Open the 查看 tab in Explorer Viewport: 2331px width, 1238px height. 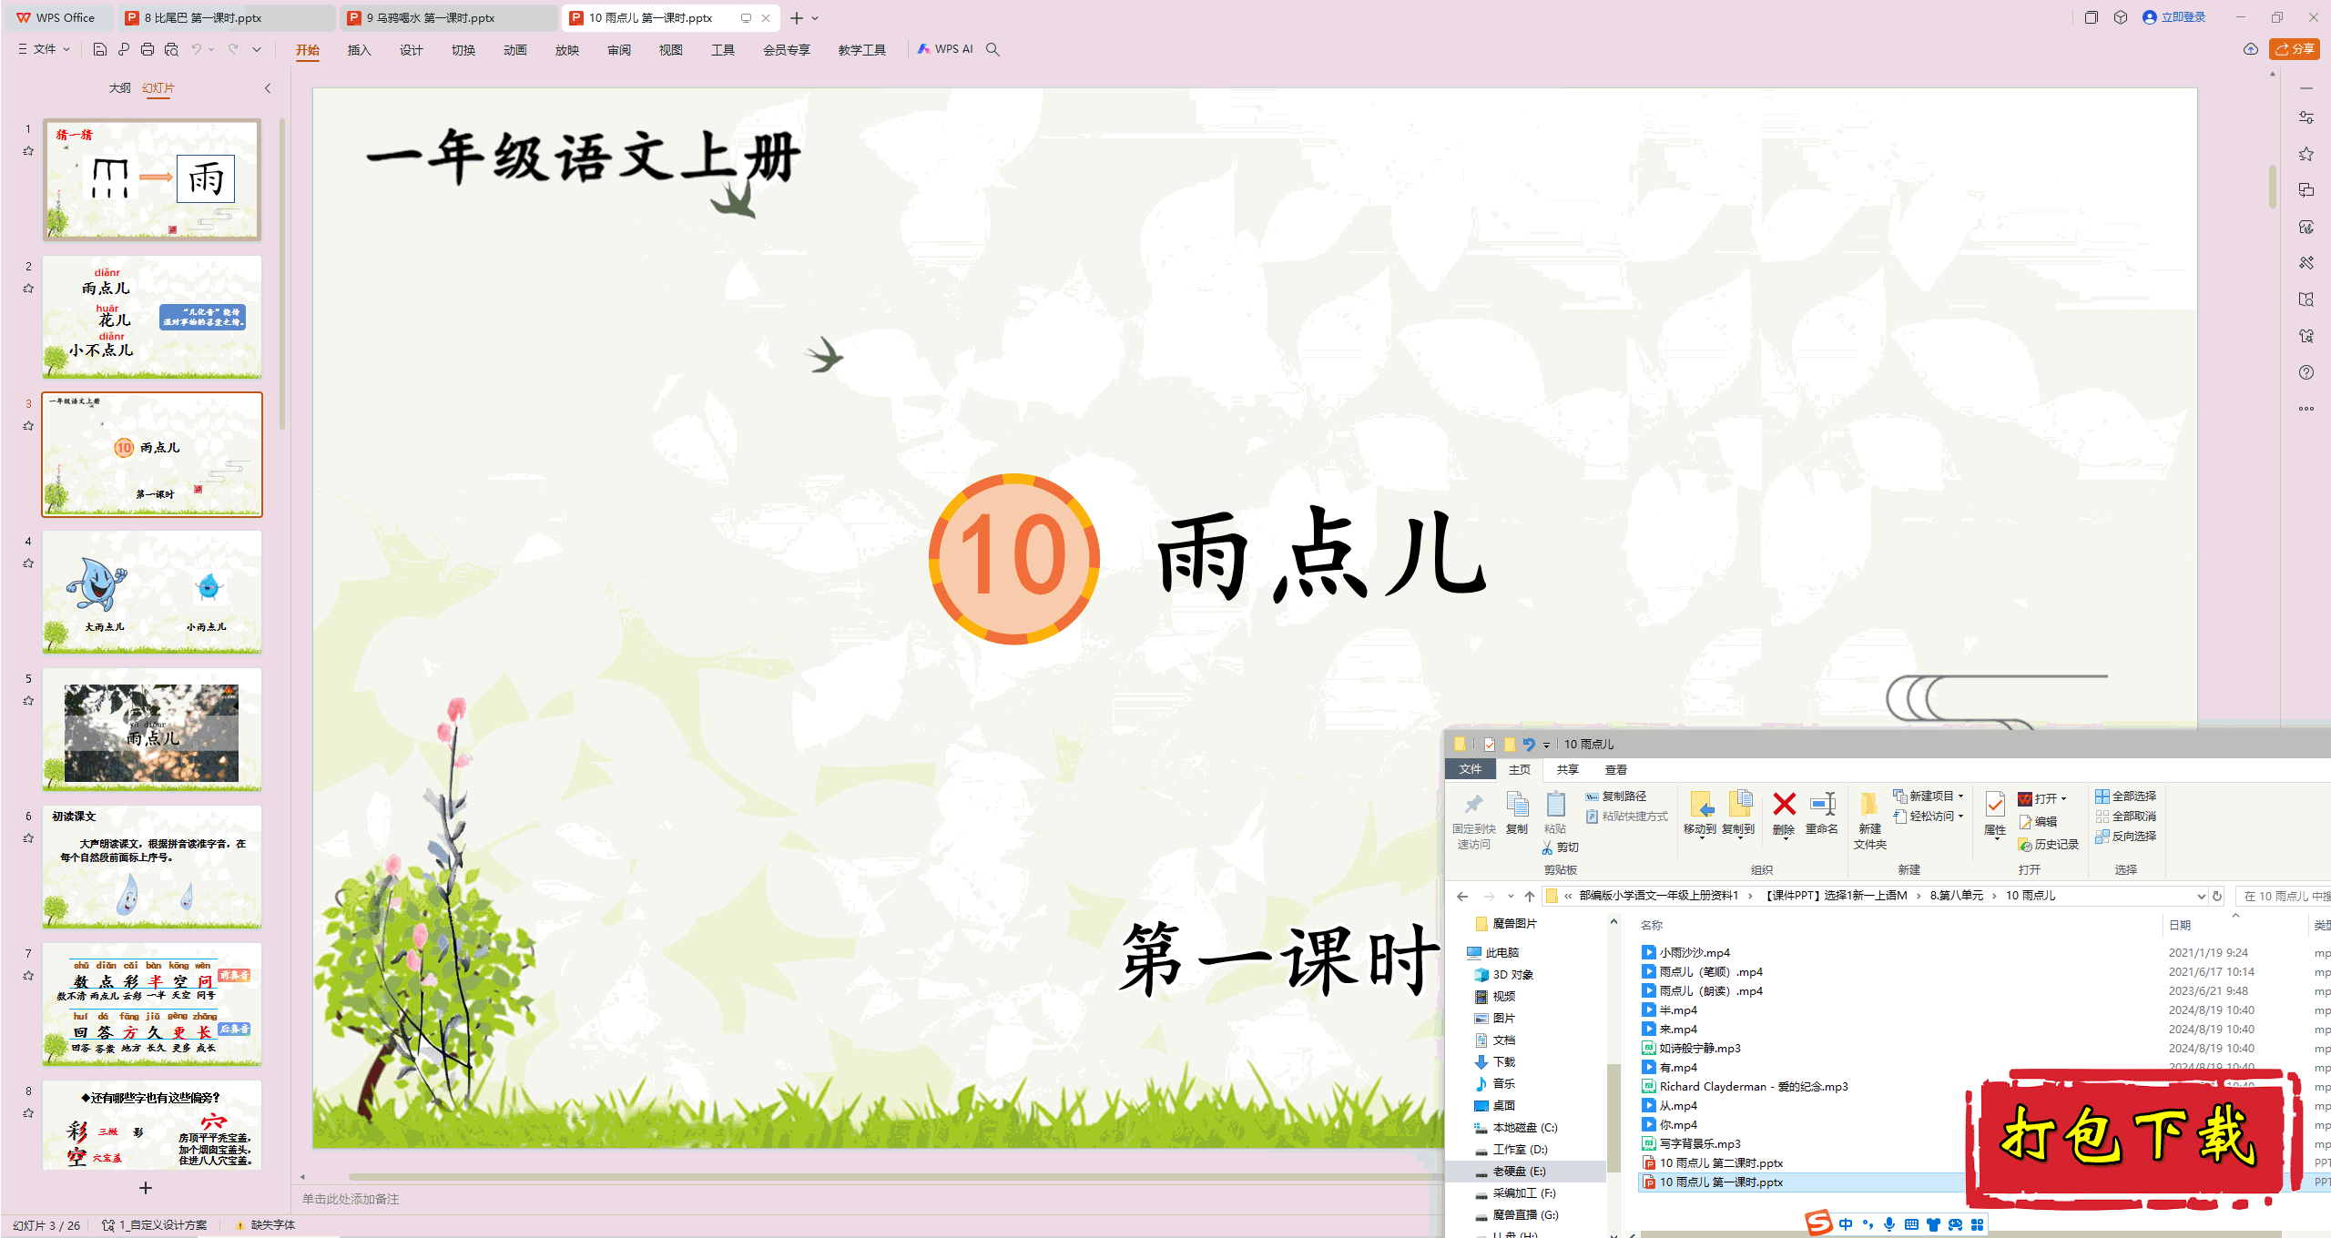pos(1616,770)
